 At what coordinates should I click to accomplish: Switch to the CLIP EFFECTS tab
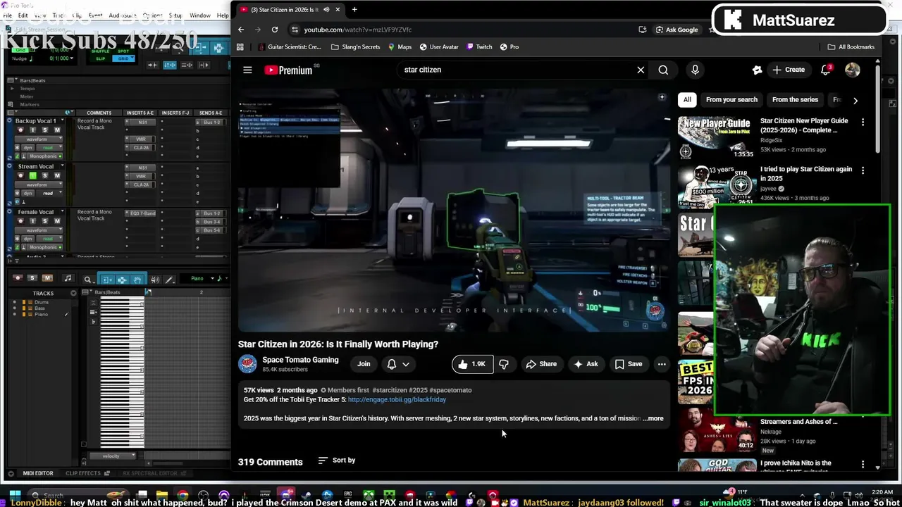(83, 473)
